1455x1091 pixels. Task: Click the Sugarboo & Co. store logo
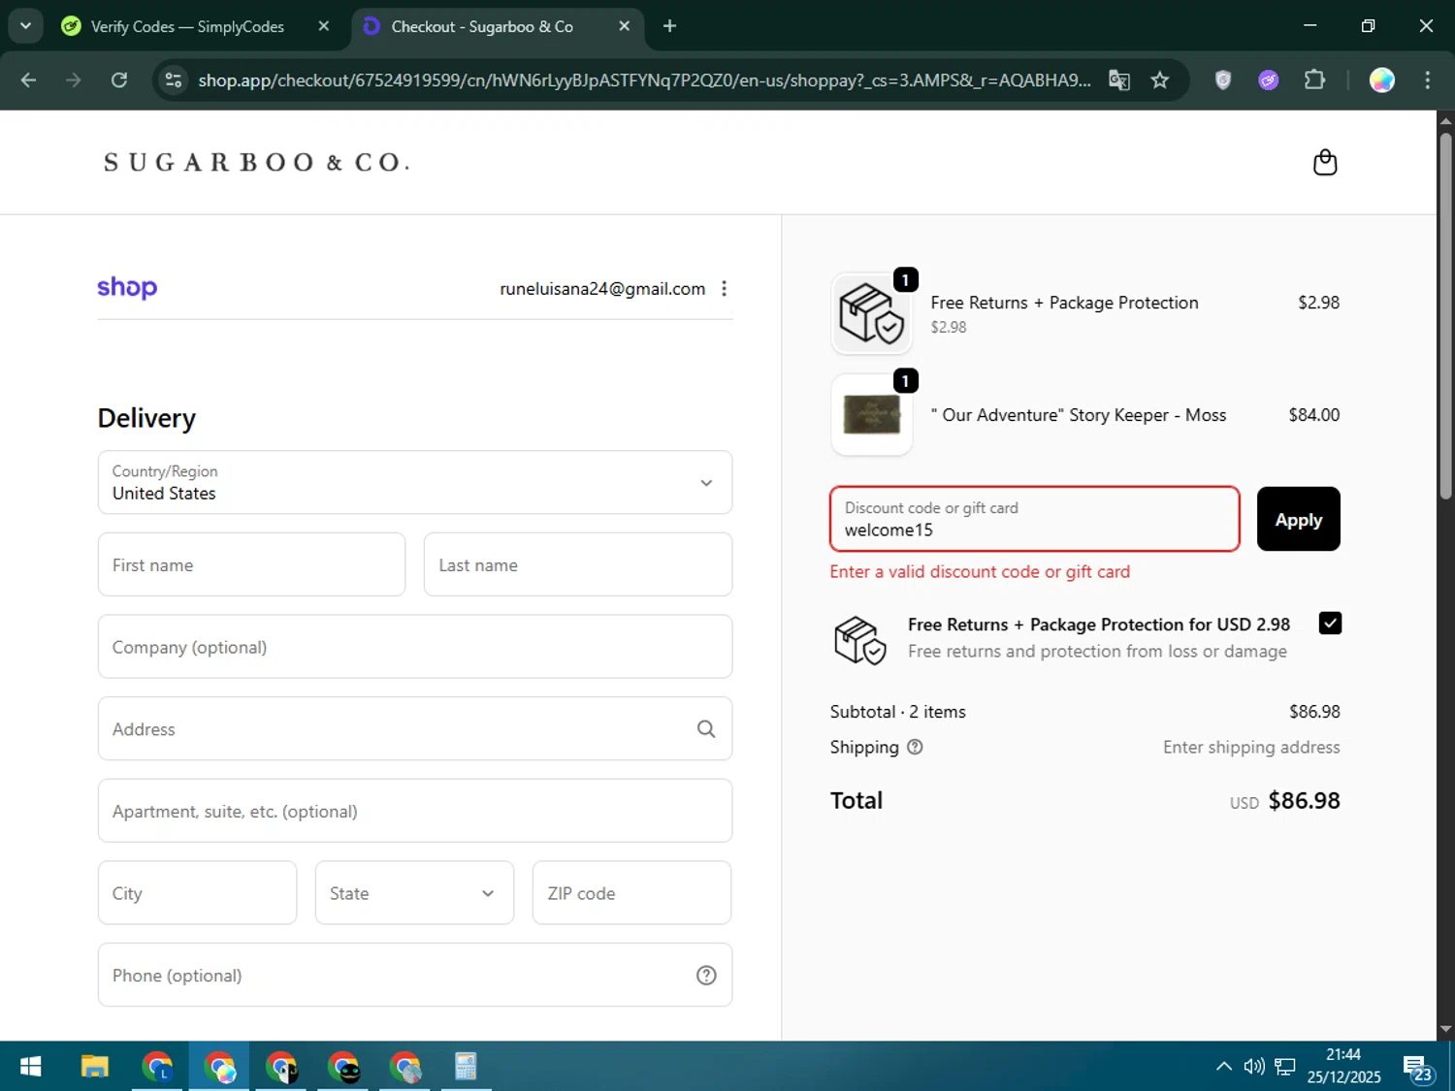257,162
